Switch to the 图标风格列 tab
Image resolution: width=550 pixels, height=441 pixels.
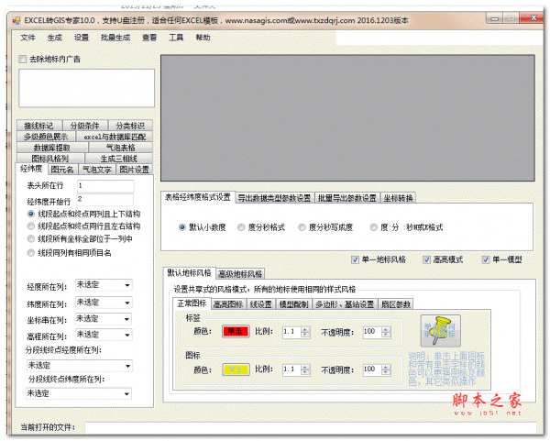tap(50, 159)
